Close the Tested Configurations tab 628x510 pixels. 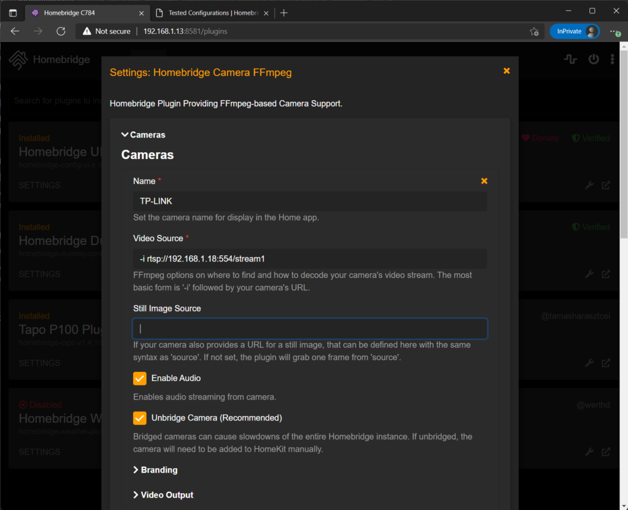pos(266,14)
